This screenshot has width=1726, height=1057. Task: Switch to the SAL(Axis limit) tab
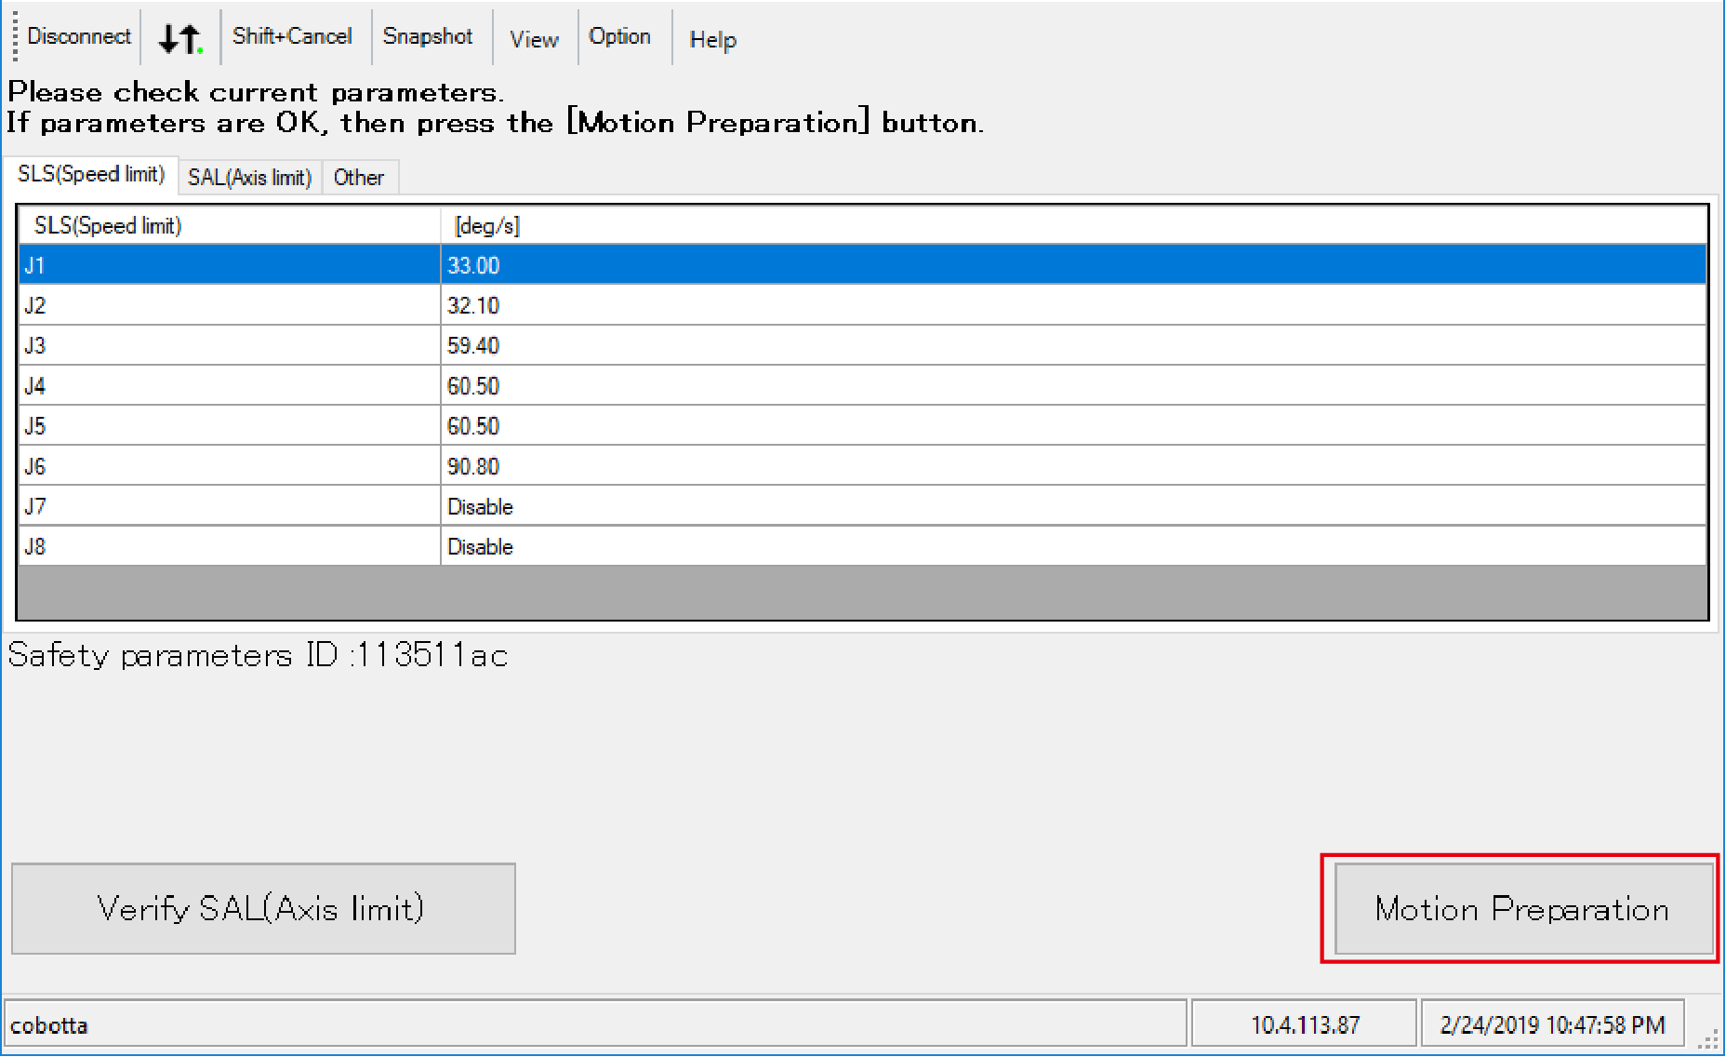(x=249, y=177)
